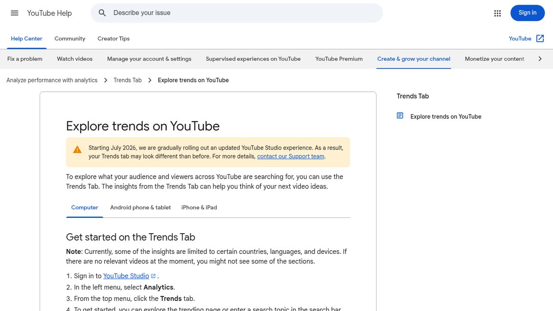Select the Fix a problem category
The image size is (553, 311).
pyautogui.click(x=25, y=59)
